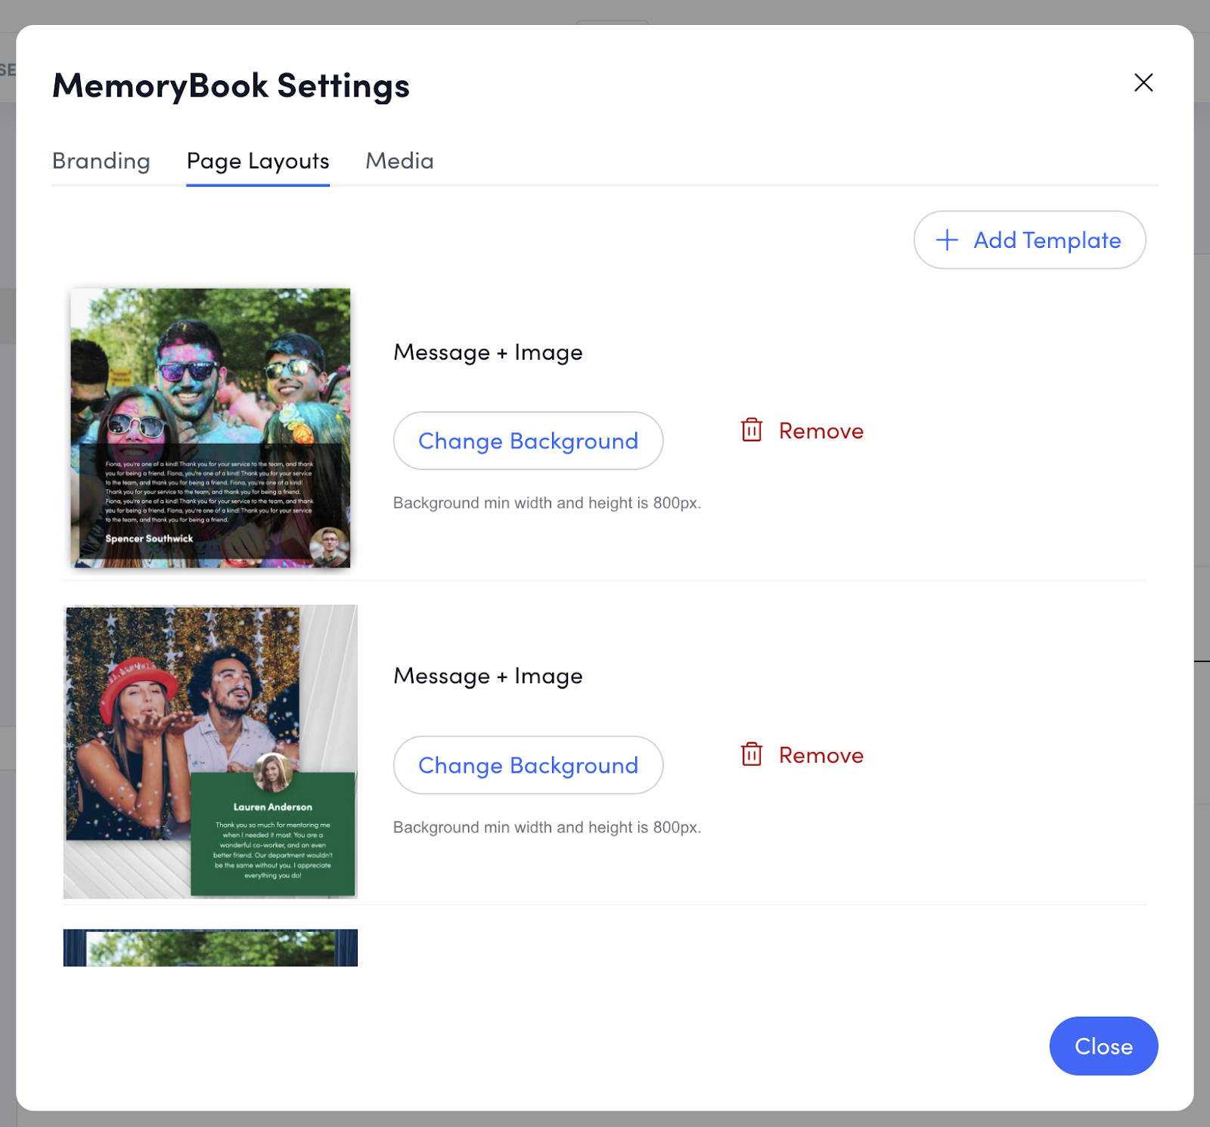Screen dimensions: 1210x1127
Task: Open the Media tab
Action: [x=399, y=161]
